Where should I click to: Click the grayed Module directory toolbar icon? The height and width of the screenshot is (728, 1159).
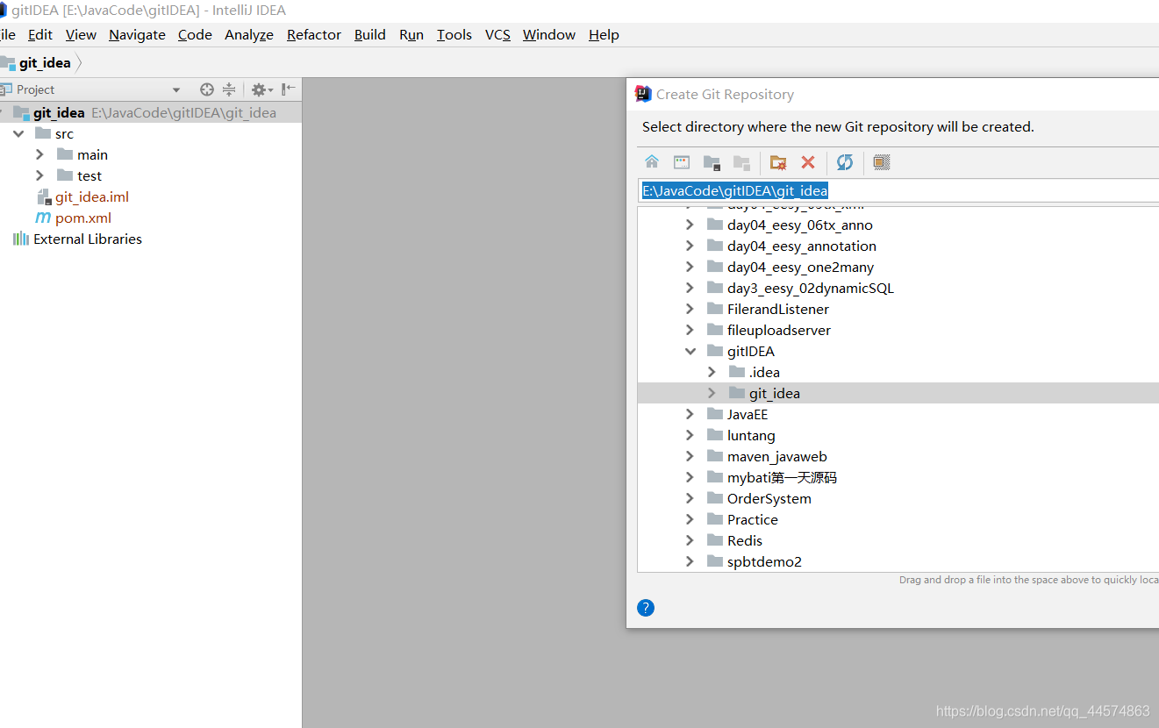(x=742, y=162)
